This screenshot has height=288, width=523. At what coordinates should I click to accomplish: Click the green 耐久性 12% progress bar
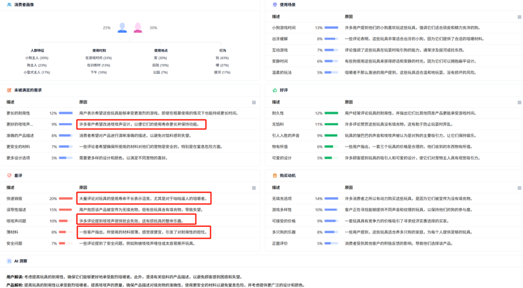tap(331, 113)
